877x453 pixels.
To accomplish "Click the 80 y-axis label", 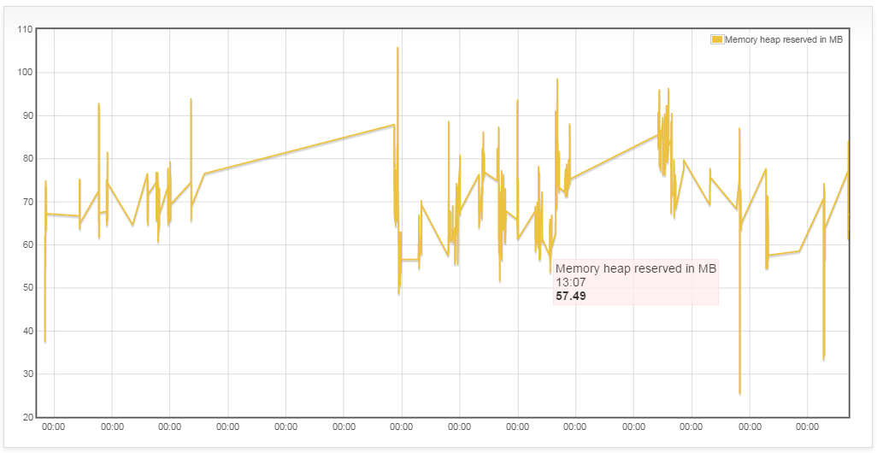I will tap(27, 158).
